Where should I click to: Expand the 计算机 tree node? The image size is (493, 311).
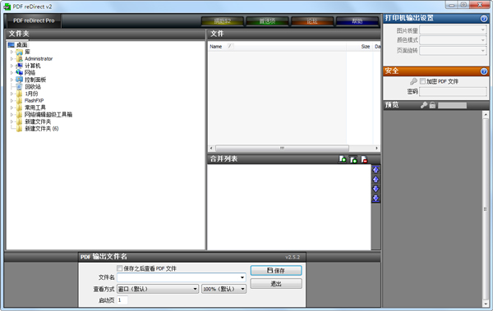pos(12,66)
